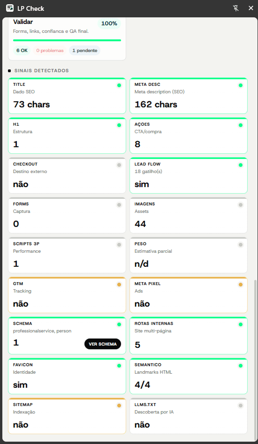Click 'Tracking' text in GTM card
Image resolution: width=258 pixels, height=444 pixels.
(x=22, y=291)
